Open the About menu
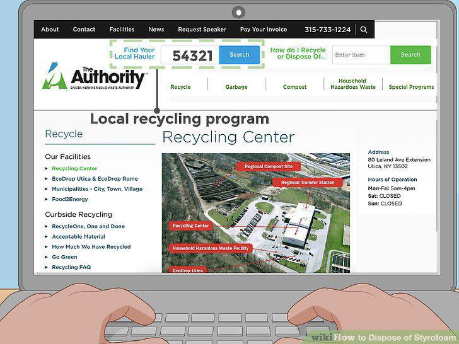Viewport: 459px width, 344px height. click(x=50, y=30)
